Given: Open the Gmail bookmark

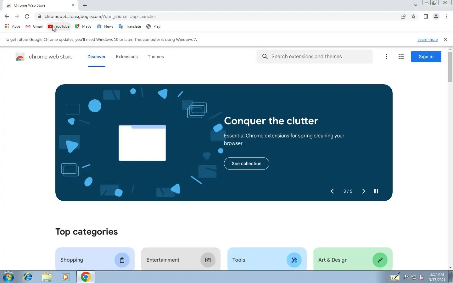Looking at the screenshot, I should click(x=34, y=26).
